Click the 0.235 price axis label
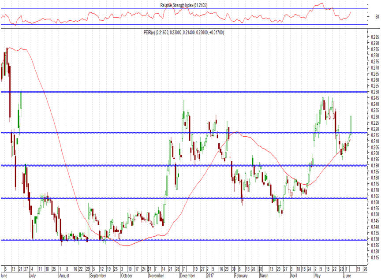 [x=375, y=111]
